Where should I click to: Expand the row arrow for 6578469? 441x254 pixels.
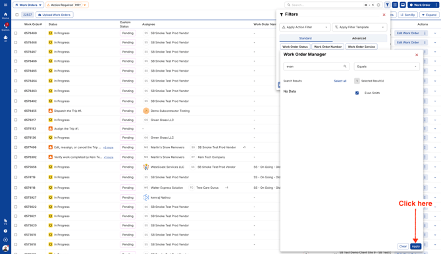point(435,33)
